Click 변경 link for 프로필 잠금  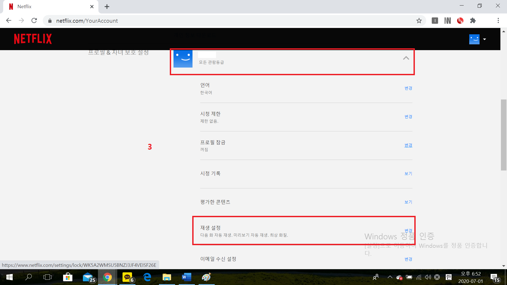408,145
